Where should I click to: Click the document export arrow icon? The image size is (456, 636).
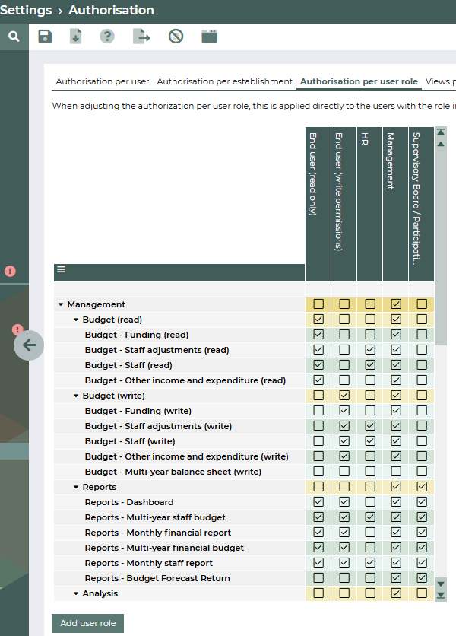point(141,37)
